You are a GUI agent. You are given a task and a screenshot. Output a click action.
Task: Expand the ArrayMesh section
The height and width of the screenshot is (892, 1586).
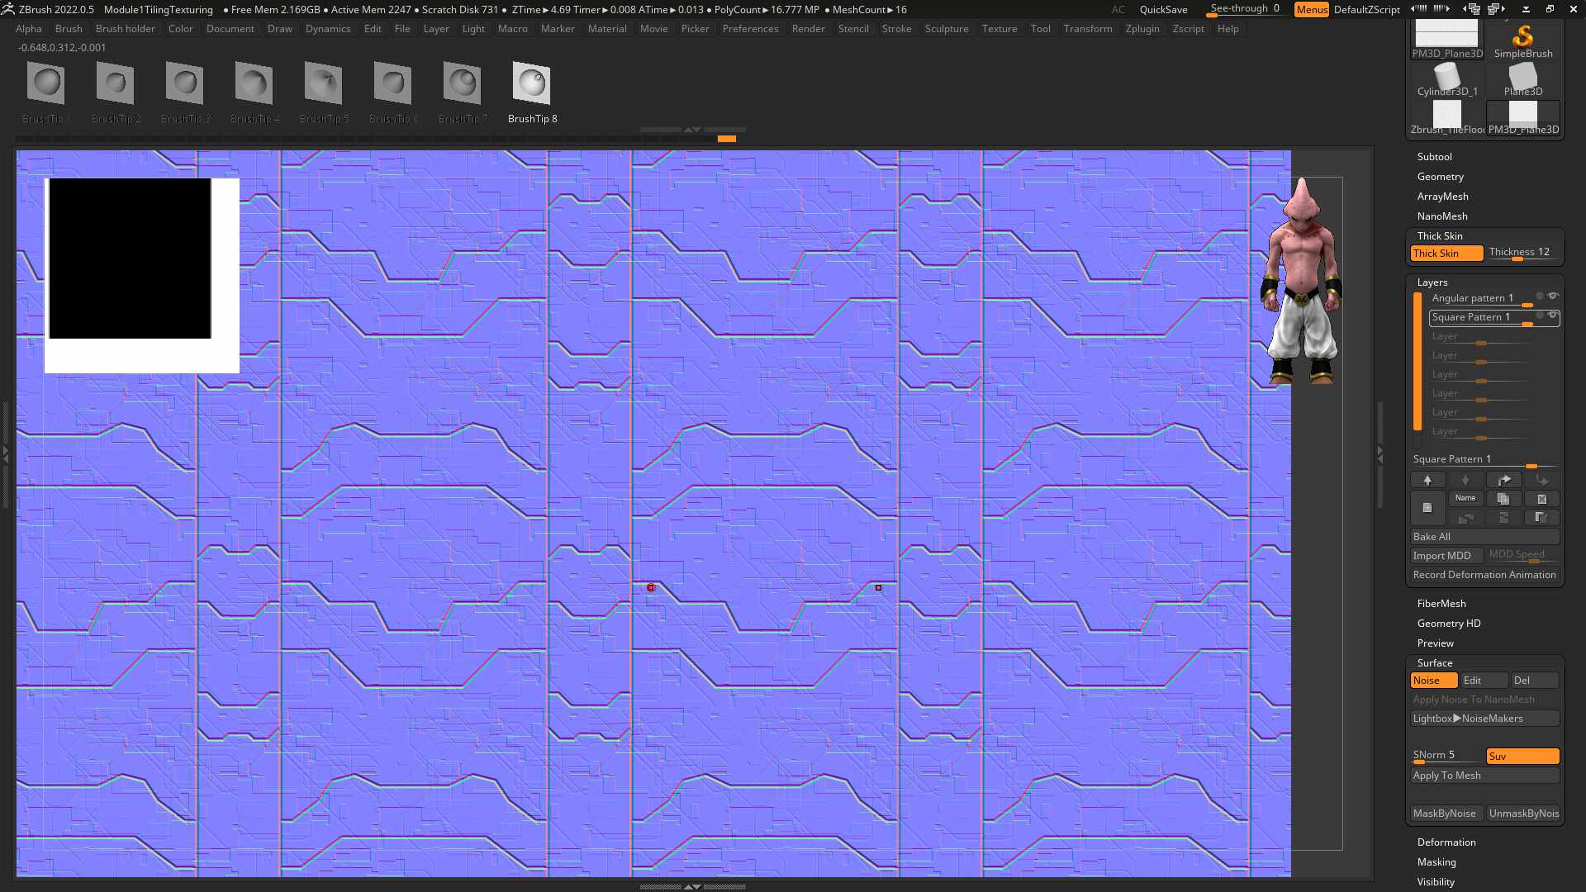[1442, 197]
